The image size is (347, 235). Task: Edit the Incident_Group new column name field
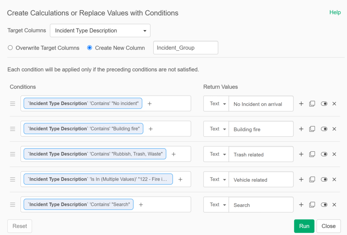coord(185,48)
